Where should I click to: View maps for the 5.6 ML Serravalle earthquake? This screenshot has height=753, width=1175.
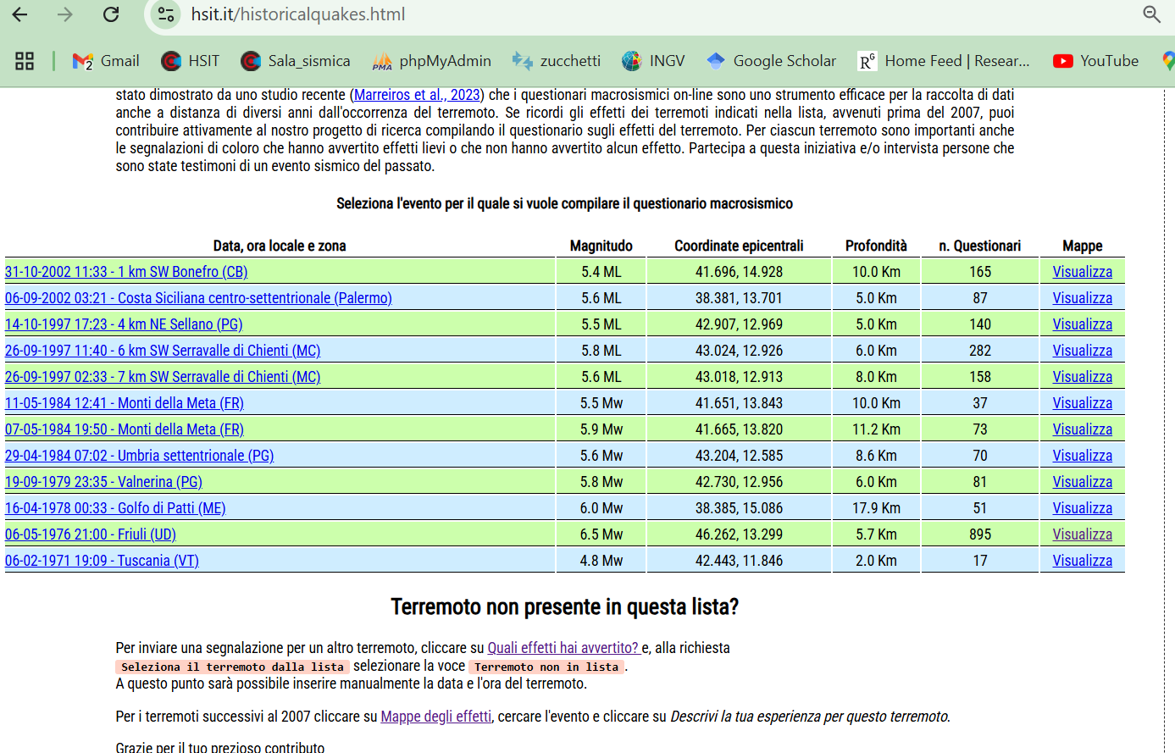(x=1083, y=377)
